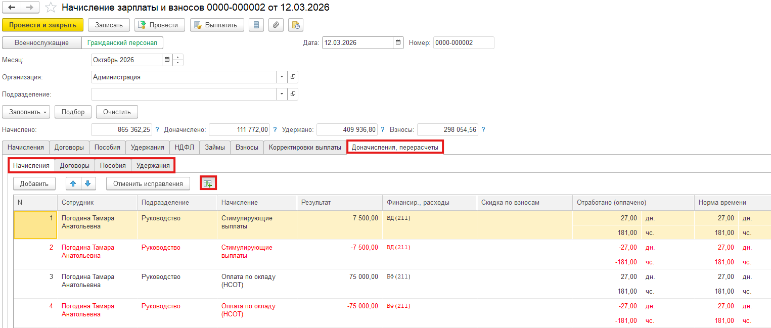Open calendar picker for the Дата field

coord(398,43)
